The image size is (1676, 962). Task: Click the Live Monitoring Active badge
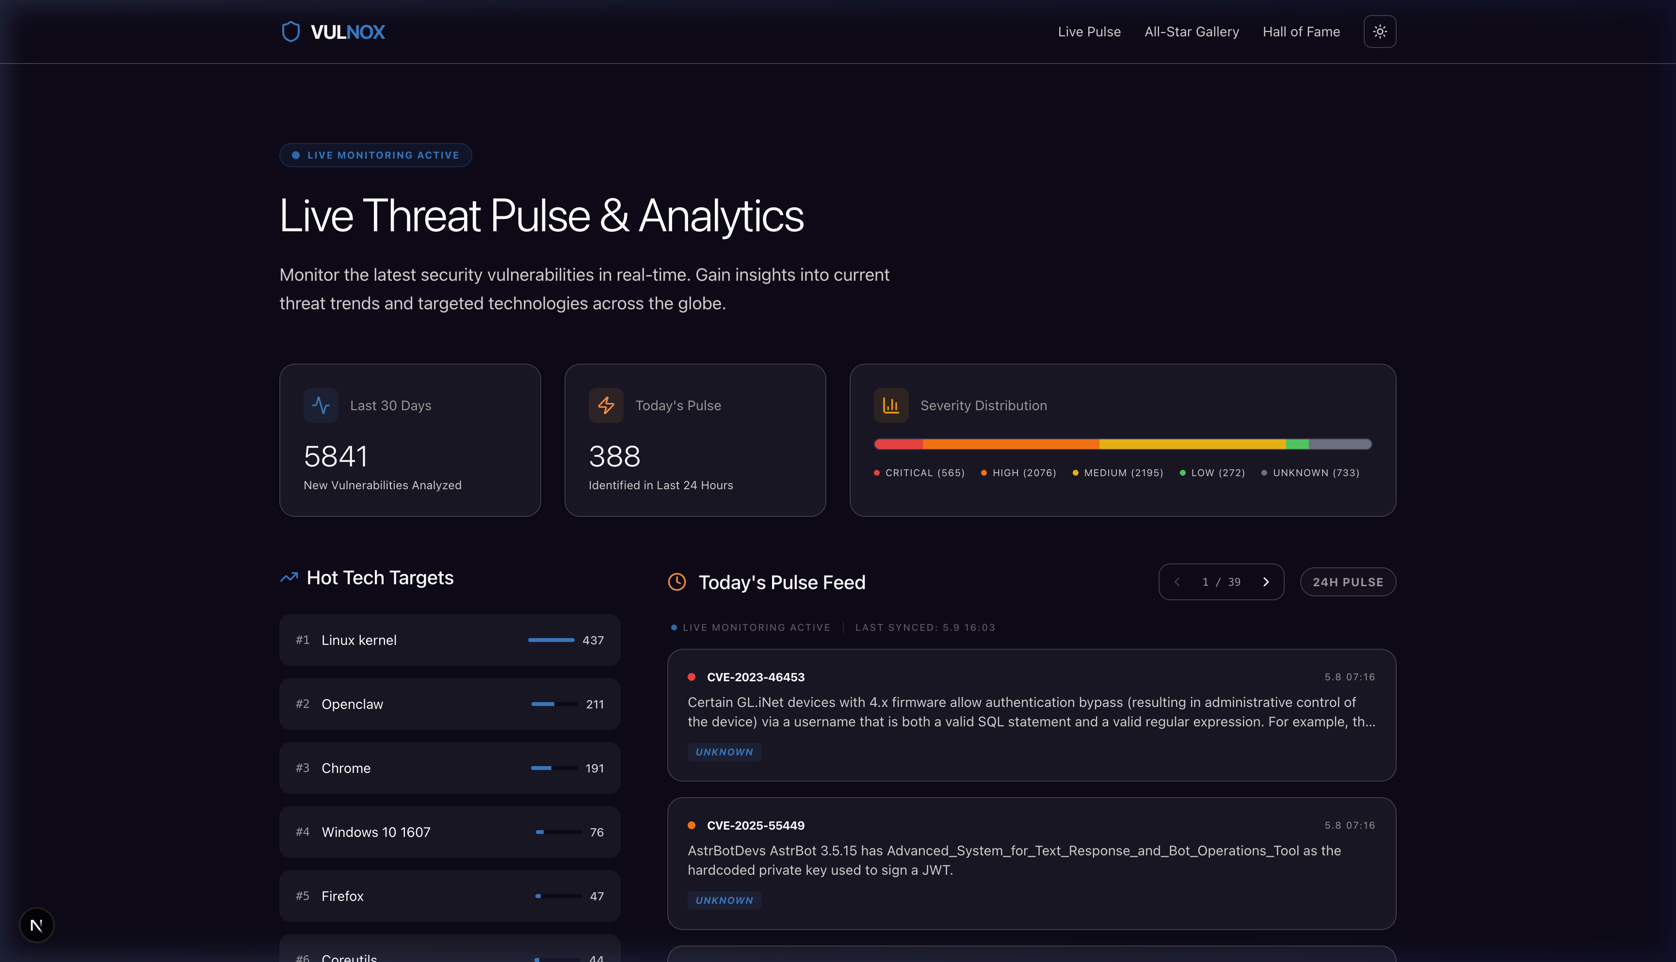(375, 155)
